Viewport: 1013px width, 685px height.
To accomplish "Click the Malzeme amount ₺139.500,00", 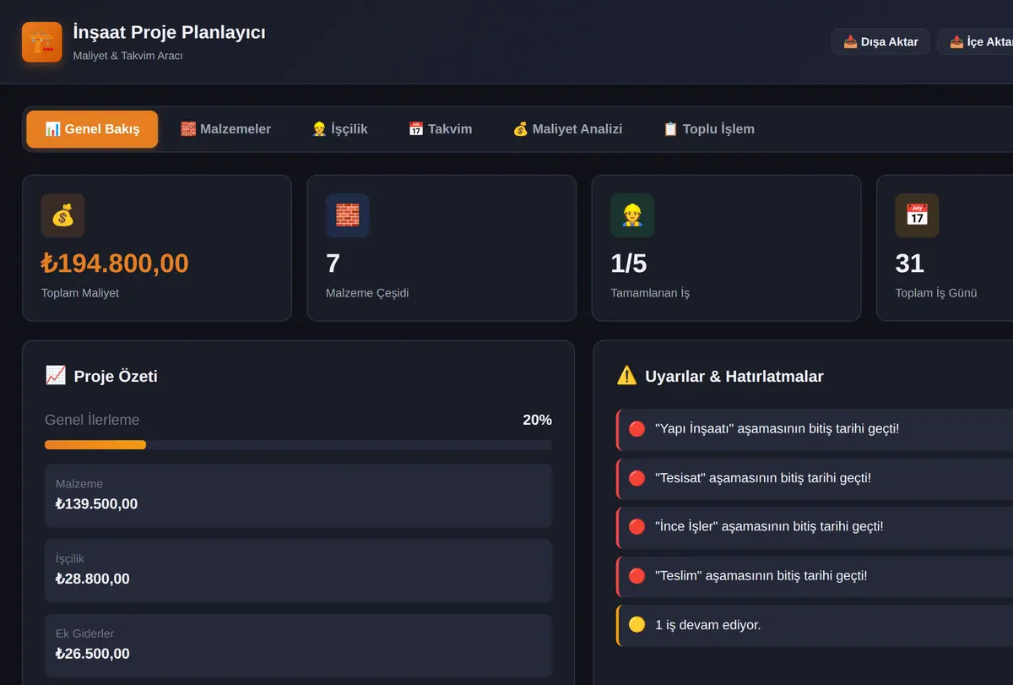I will 96,504.
